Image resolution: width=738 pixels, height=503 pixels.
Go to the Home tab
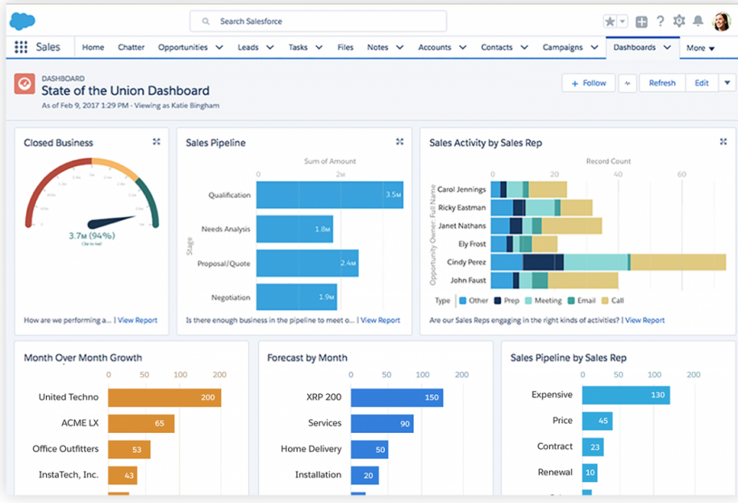point(94,47)
